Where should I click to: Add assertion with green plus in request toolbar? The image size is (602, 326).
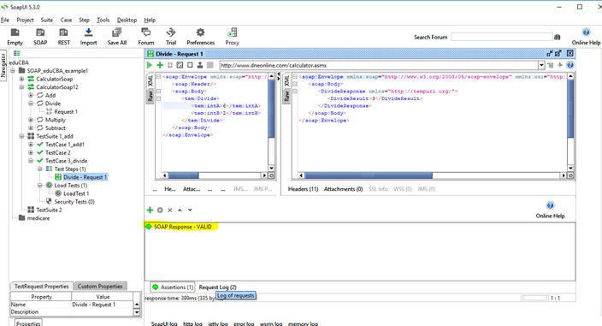(160, 65)
